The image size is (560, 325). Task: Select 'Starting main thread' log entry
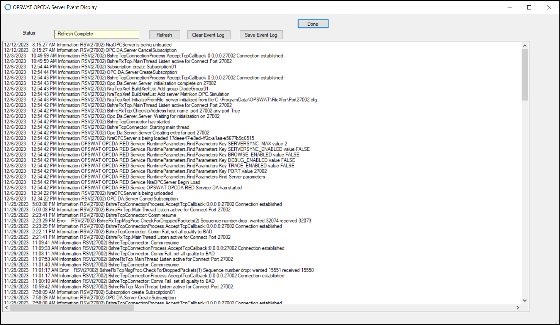coord(97,127)
